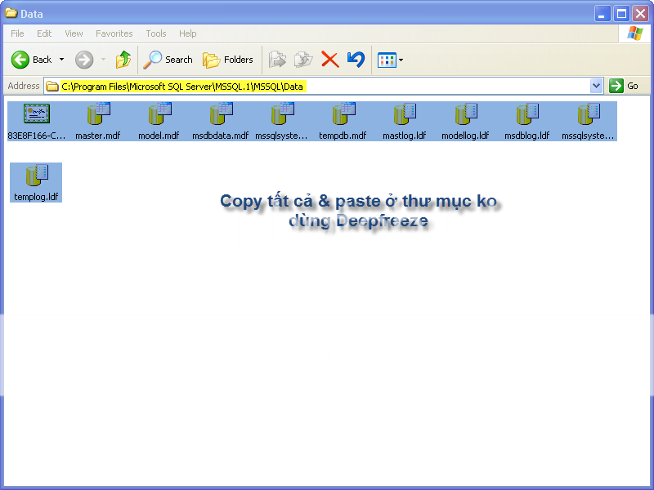
Task: Open the Help menu
Action: point(188,33)
